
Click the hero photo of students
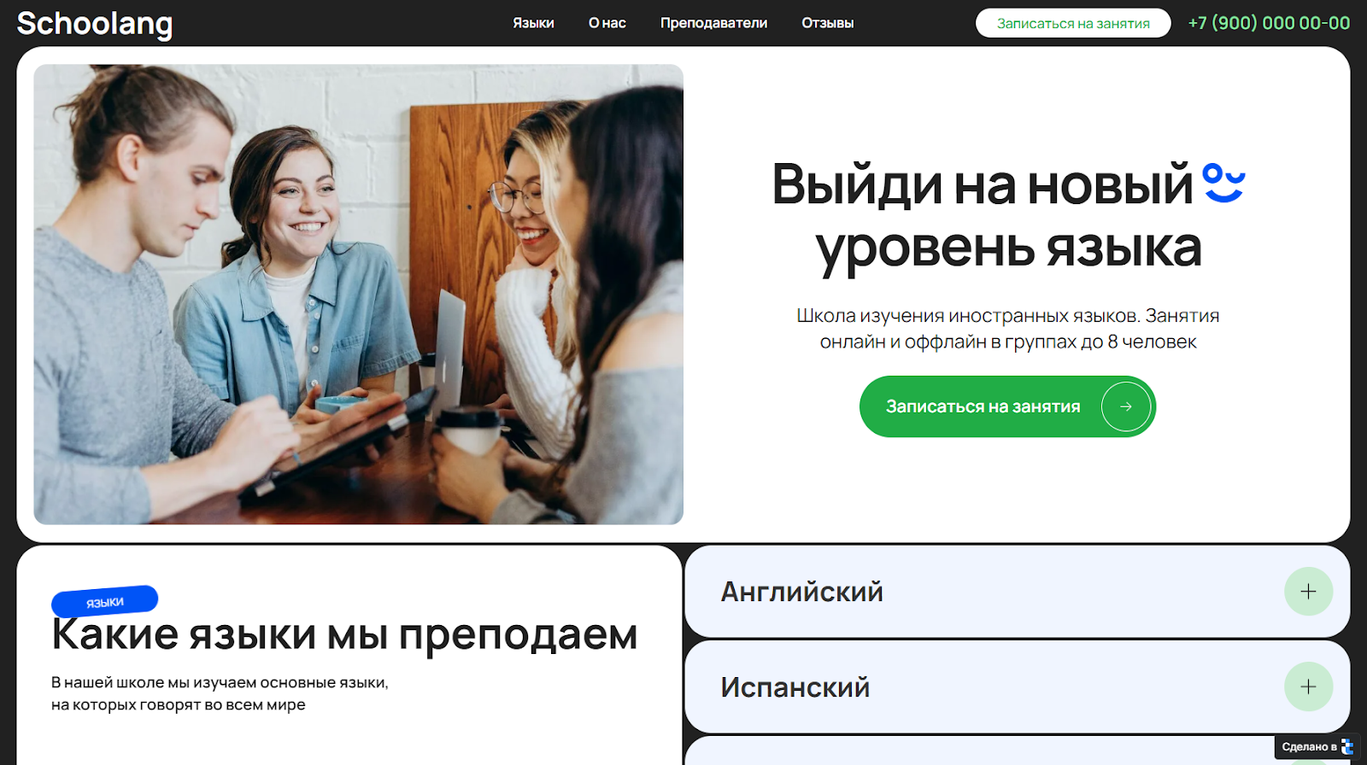point(358,295)
